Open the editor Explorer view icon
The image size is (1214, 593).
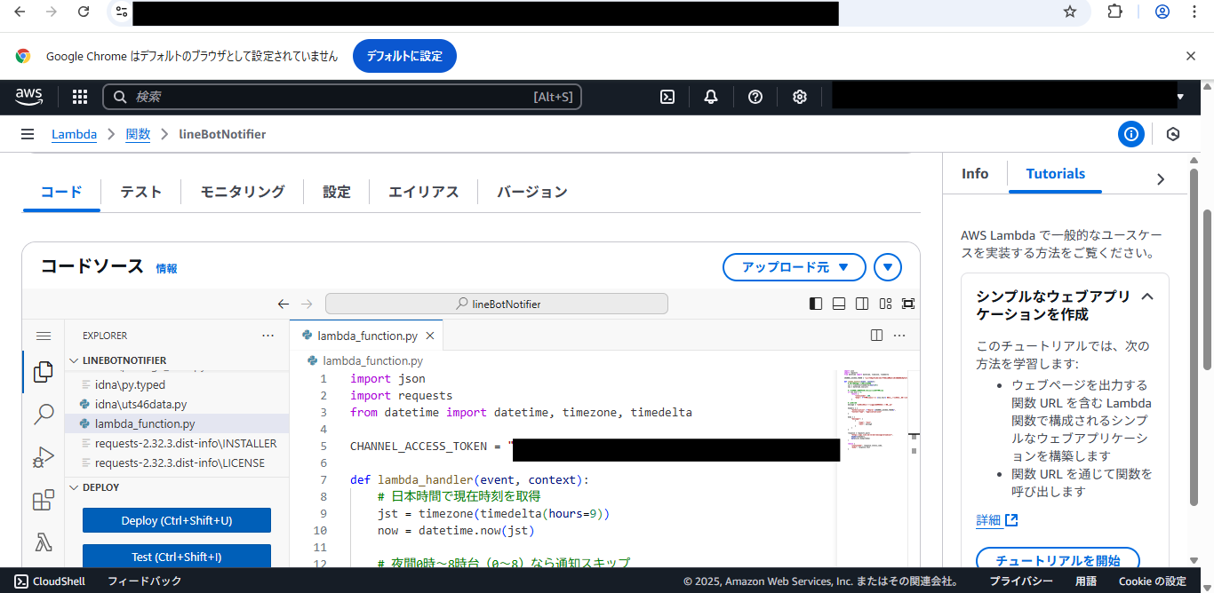click(x=43, y=372)
